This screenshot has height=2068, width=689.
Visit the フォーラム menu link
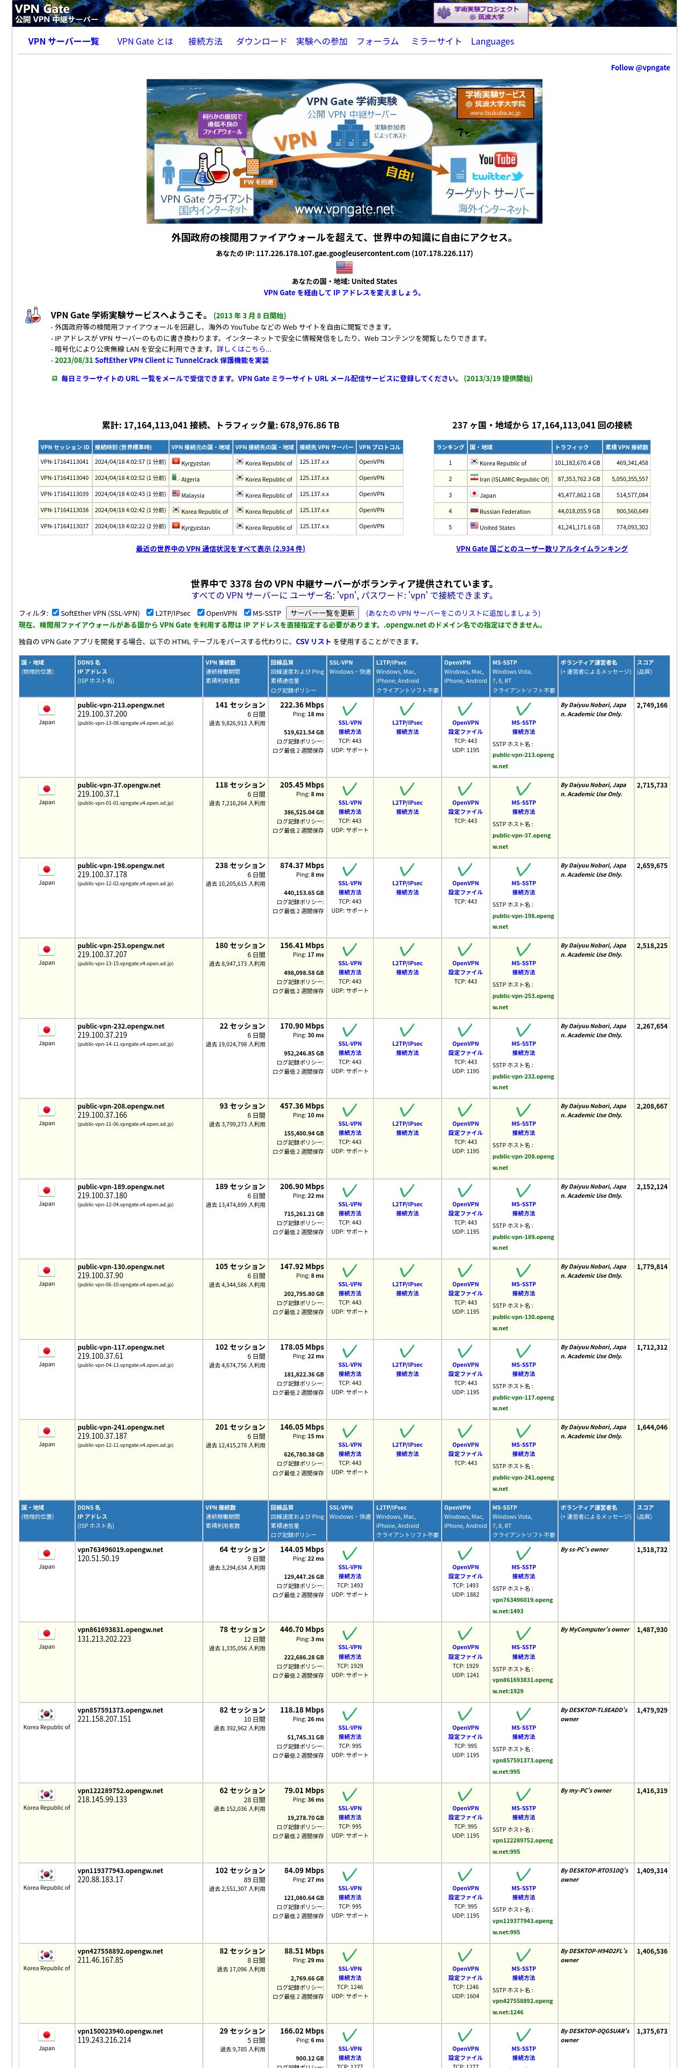coord(378,41)
